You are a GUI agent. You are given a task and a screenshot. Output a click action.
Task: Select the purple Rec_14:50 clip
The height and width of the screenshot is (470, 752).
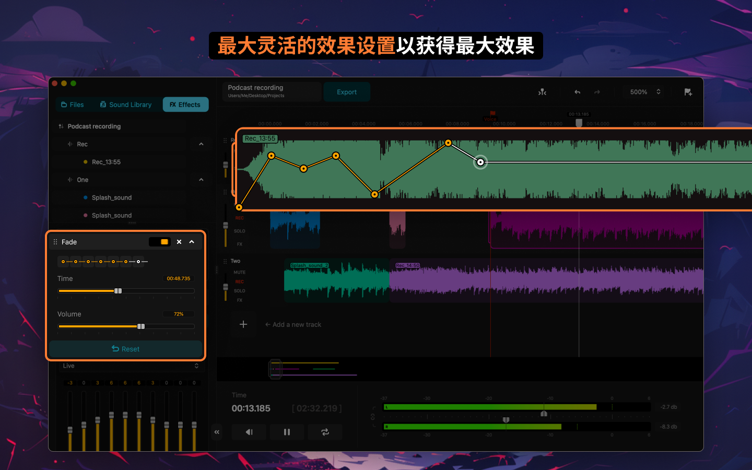(546, 281)
